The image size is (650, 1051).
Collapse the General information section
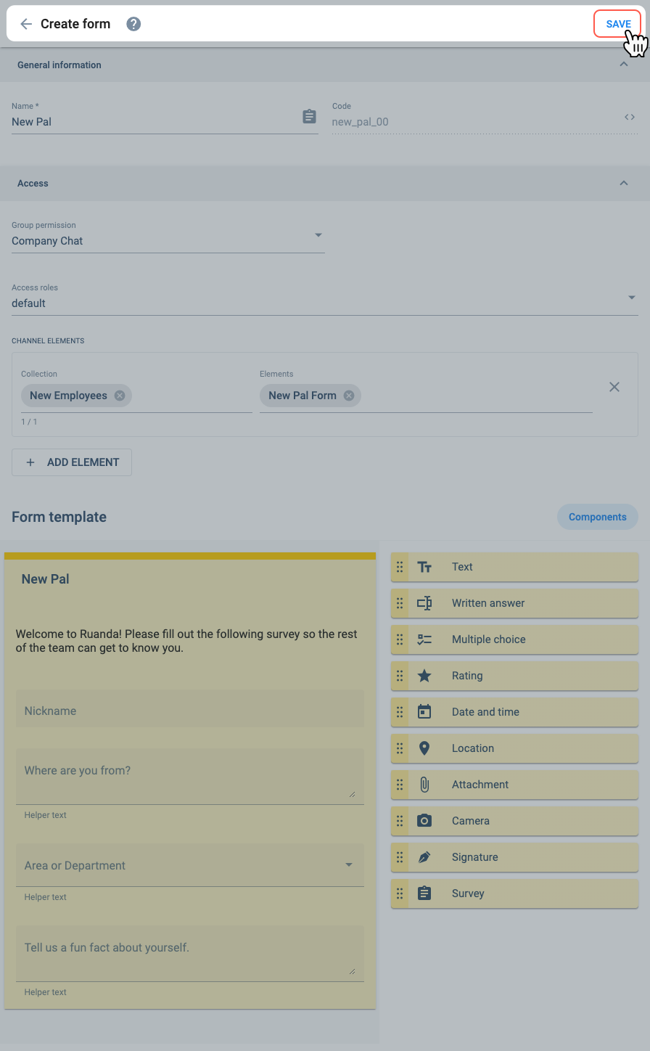[624, 65]
